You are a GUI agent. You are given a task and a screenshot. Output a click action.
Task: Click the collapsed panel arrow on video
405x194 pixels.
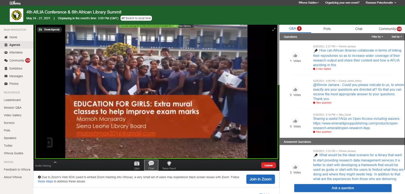(49, 142)
